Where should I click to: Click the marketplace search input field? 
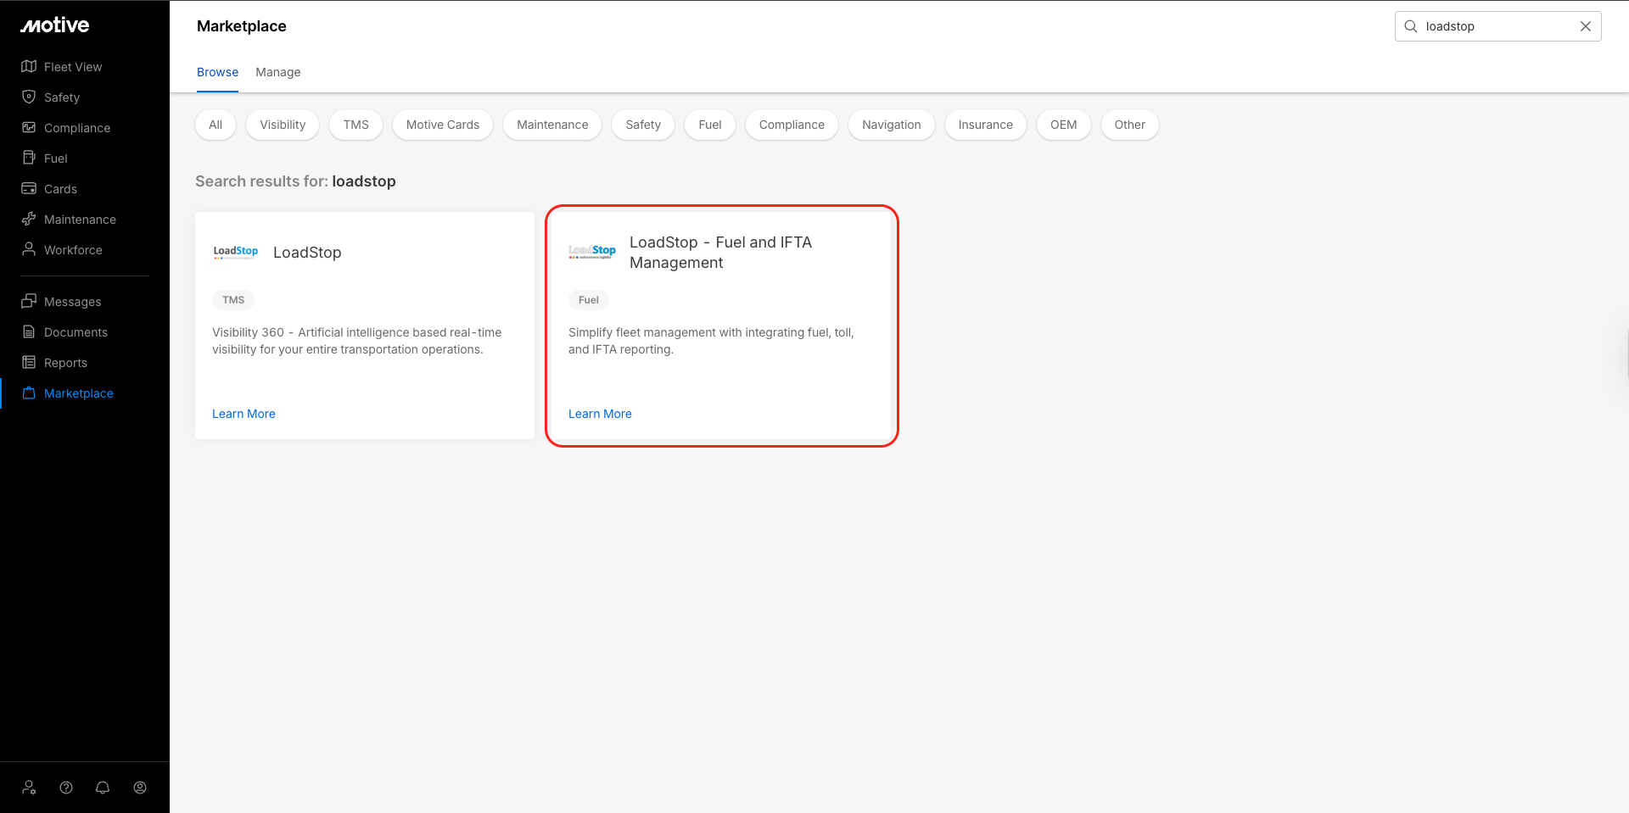coord(1493,26)
